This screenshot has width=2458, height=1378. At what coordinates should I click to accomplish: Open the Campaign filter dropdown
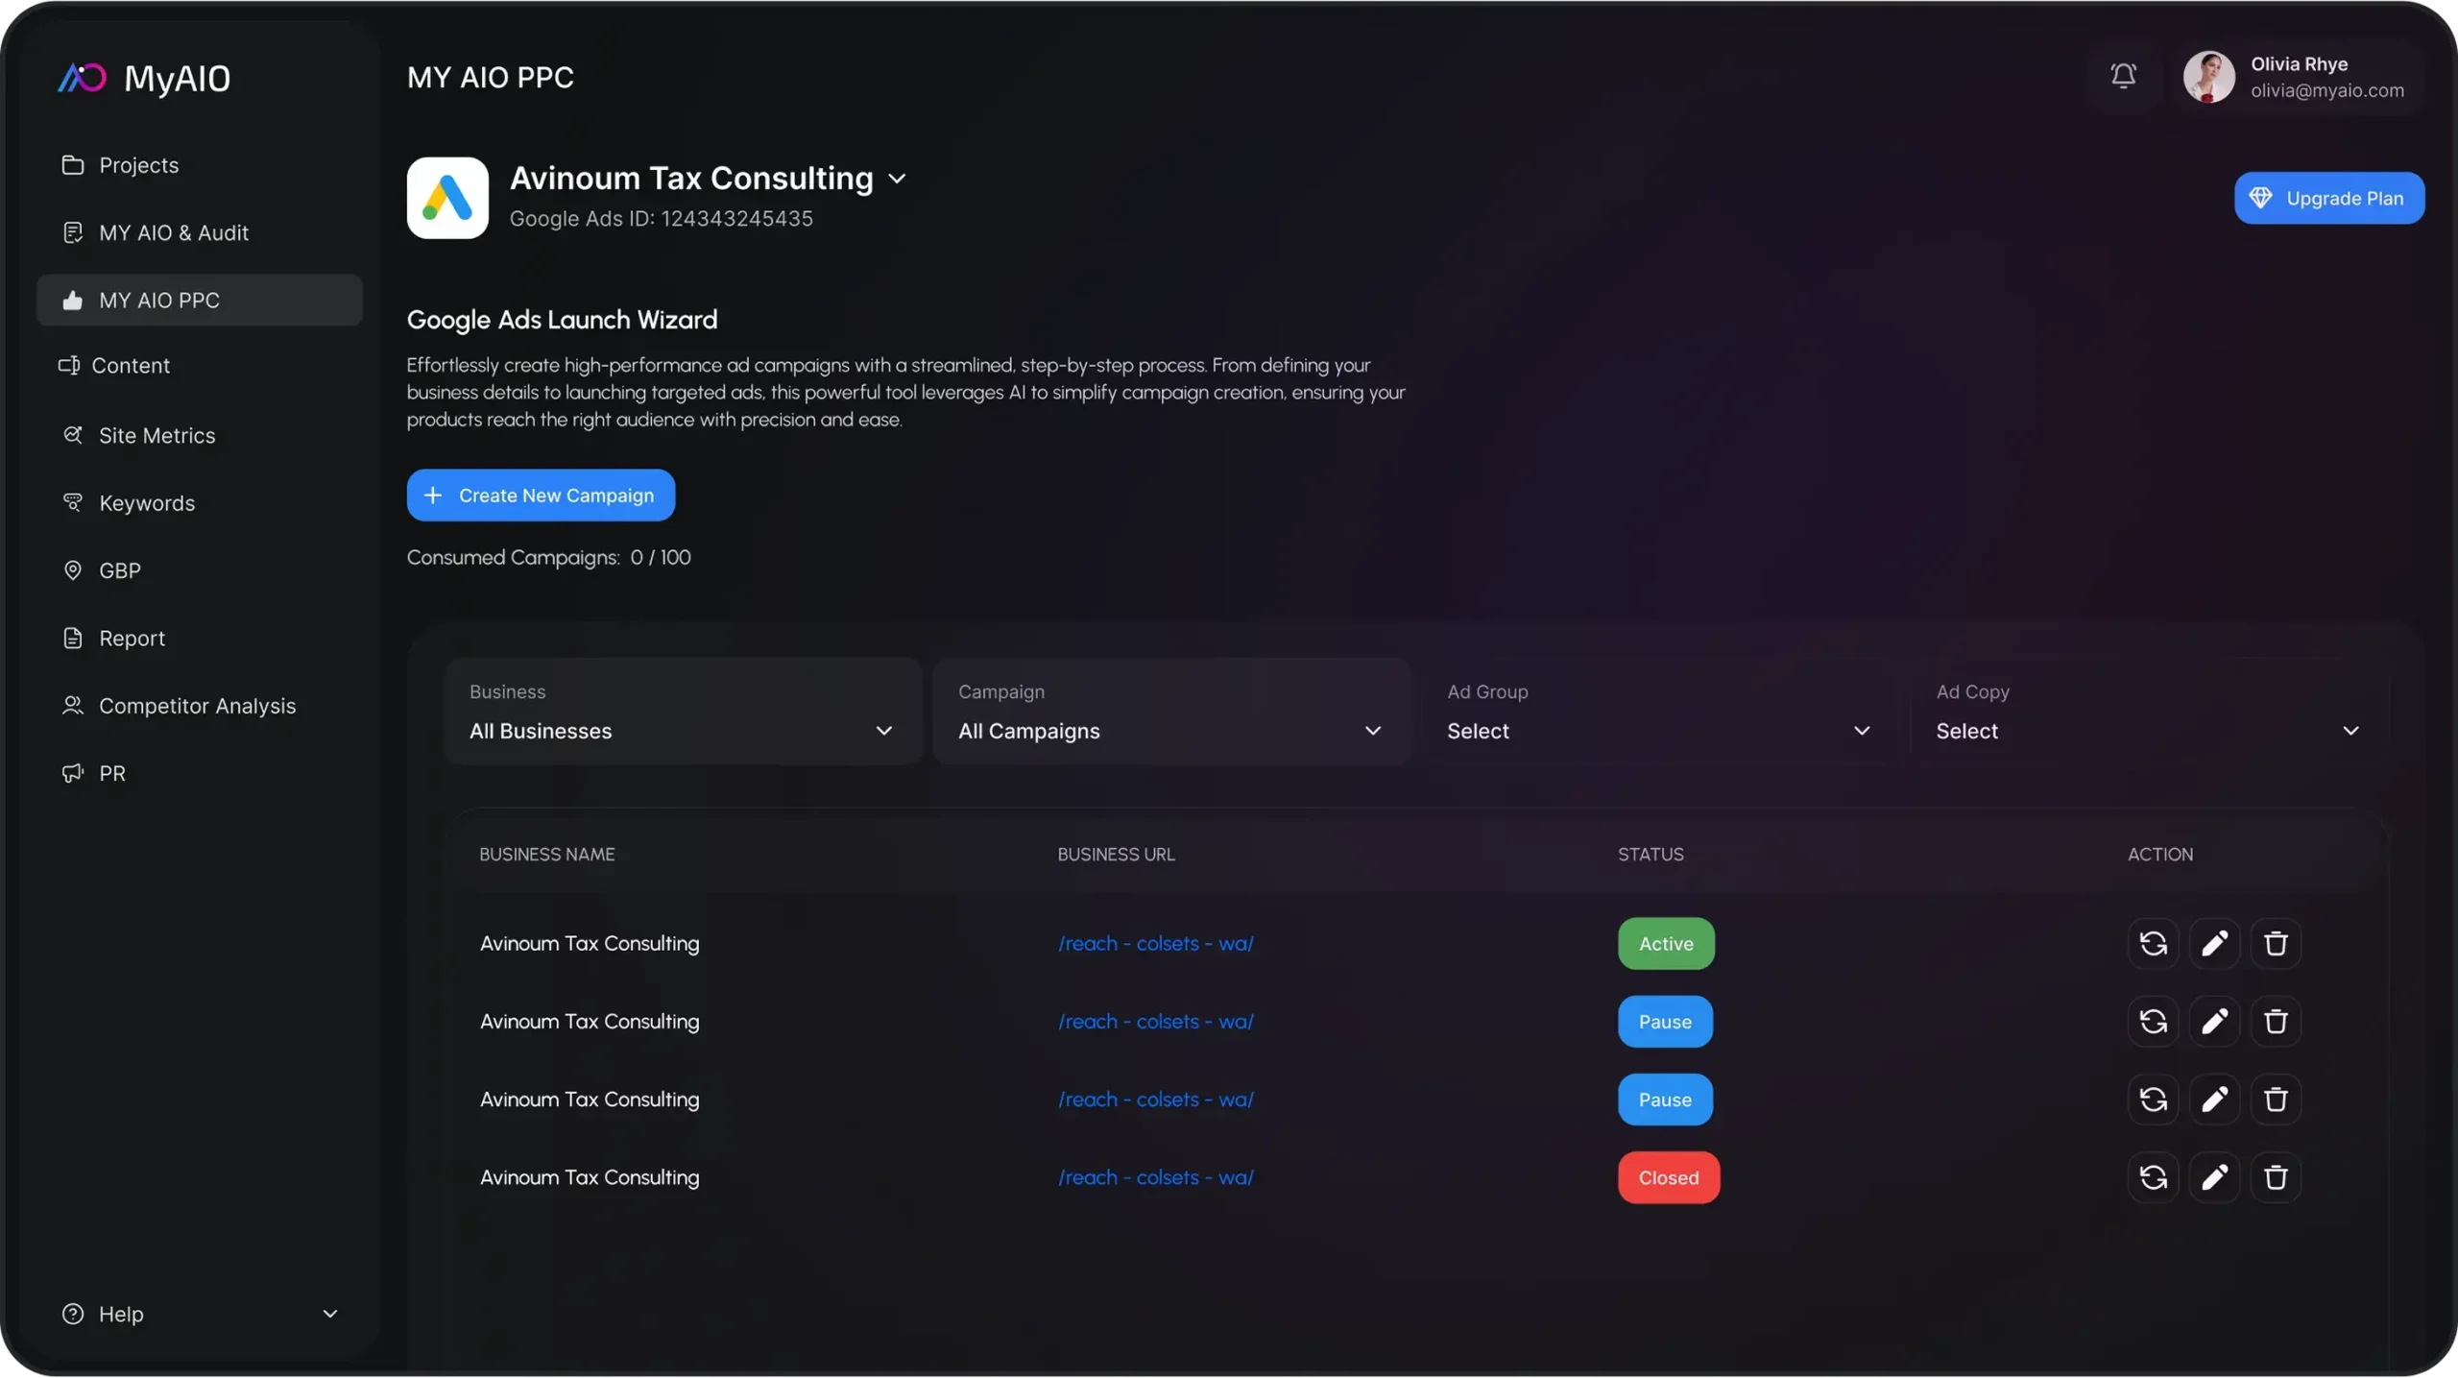(1170, 712)
